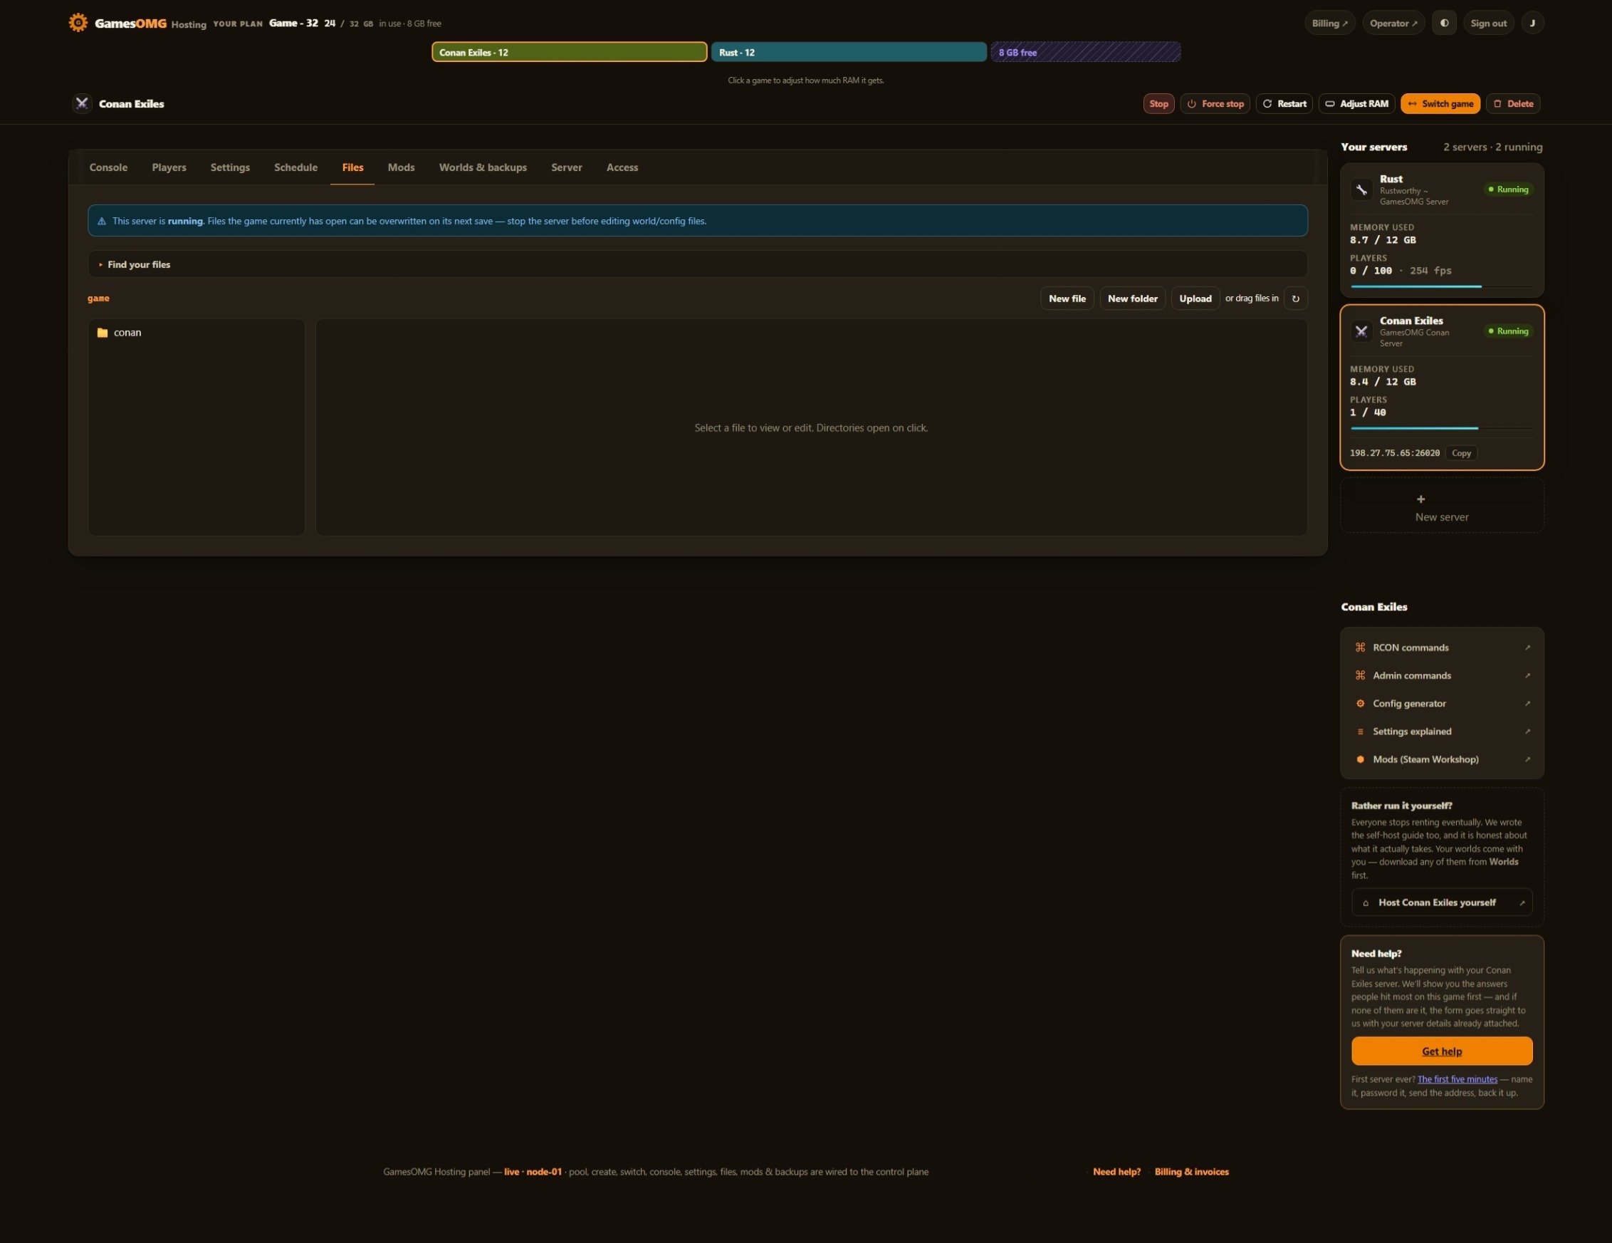Image resolution: width=1612 pixels, height=1243 pixels.
Task: Click the Switch game button
Action: [x=1441, y=103]
